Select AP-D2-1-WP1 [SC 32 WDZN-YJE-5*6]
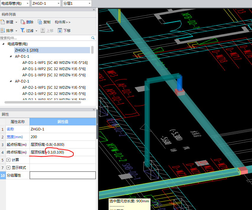 tap(54, 87)
